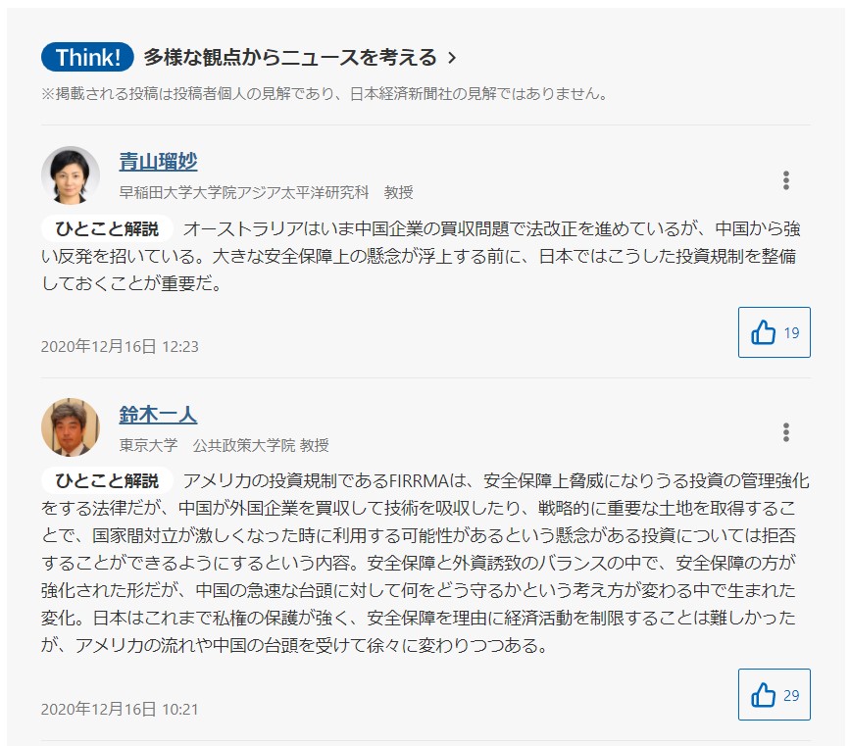850x746 pixels.
Task: Open 鈴木一人's profile name link
Action: pyautogui.click(x=158, y=414)
